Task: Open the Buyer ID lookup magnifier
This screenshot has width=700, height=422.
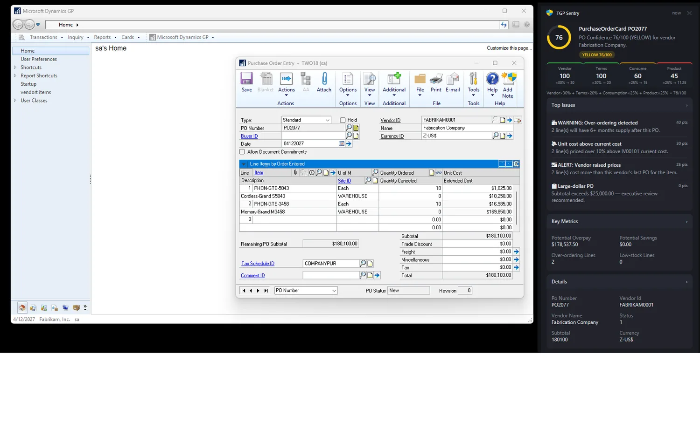Action: [x=349, y=136]
